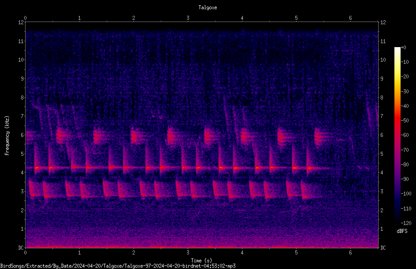Click the file path text at the bottom
Screen dimensions: 416x269
coord(118,266)
